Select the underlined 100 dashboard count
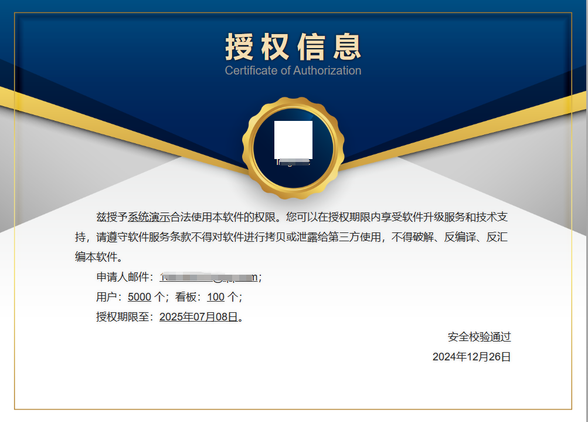 click(216, 297)
